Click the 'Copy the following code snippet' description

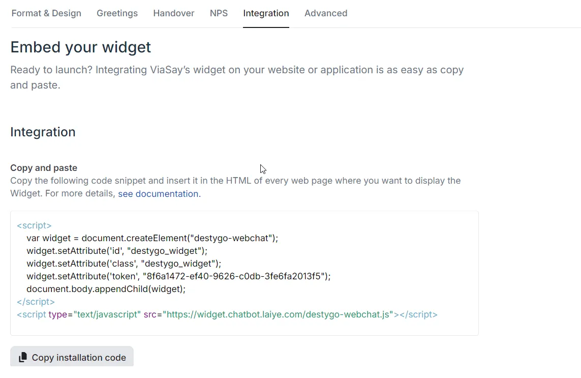point(236,187)
